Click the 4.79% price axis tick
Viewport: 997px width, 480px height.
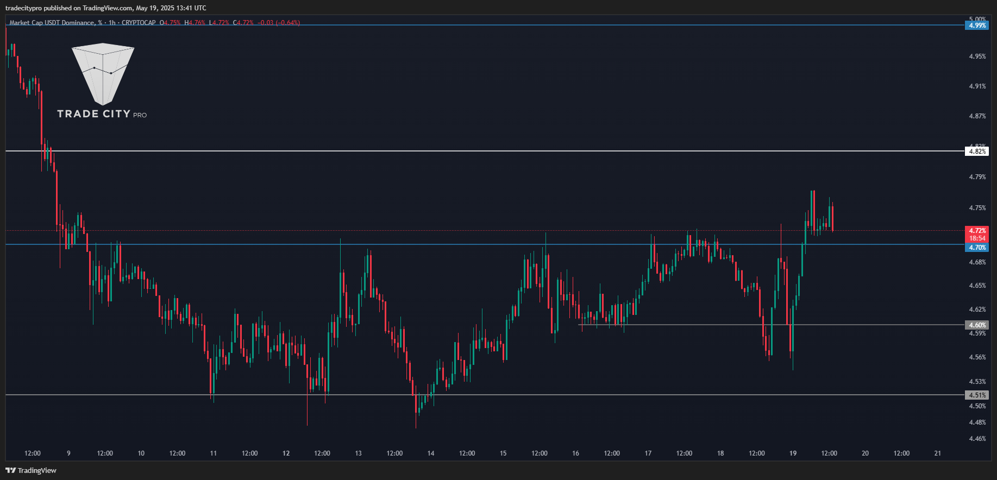point(977,177)
